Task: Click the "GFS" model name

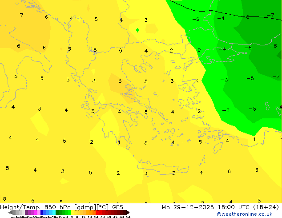Action: pyautogui.click(x=117, y=207)
